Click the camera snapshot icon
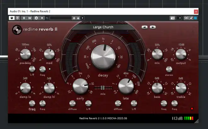The width and height of the screenshot is (208, 129). 172,18
